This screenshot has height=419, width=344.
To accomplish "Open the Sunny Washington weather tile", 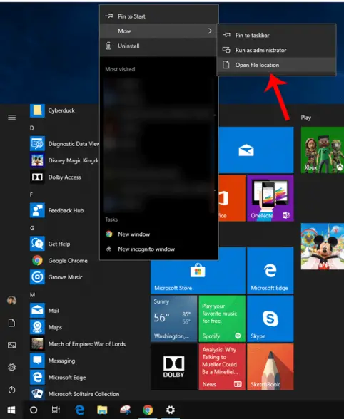I will pos(173,319).
